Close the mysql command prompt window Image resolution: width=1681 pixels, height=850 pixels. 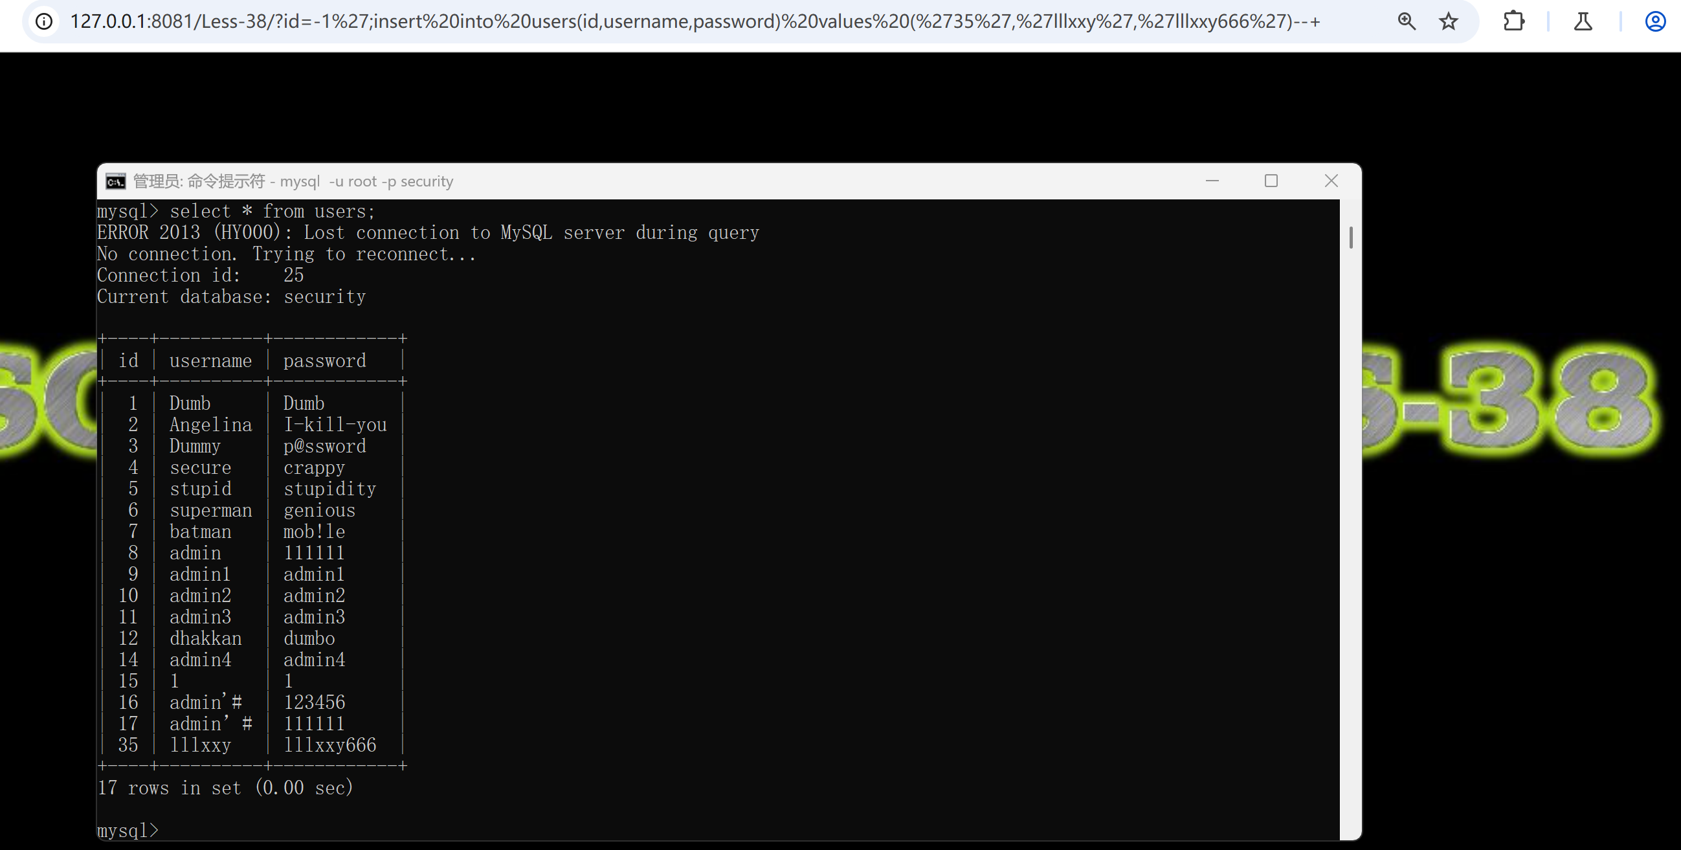pyautogui.click(x=1331, y=181)
